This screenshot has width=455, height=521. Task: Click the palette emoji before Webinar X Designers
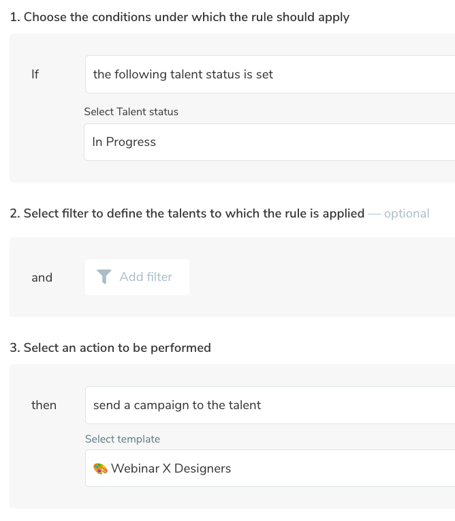tap(100, 468)
